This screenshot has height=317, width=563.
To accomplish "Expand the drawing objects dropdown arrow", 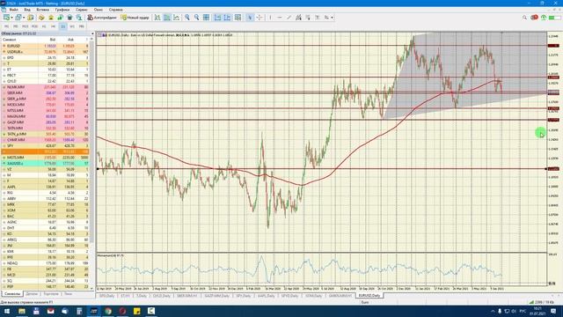I will tap(333, 18).
